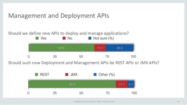Viewport: 187px width, 105px height.
Task: Click the red No legend swatch
Action: pos(64,38)
